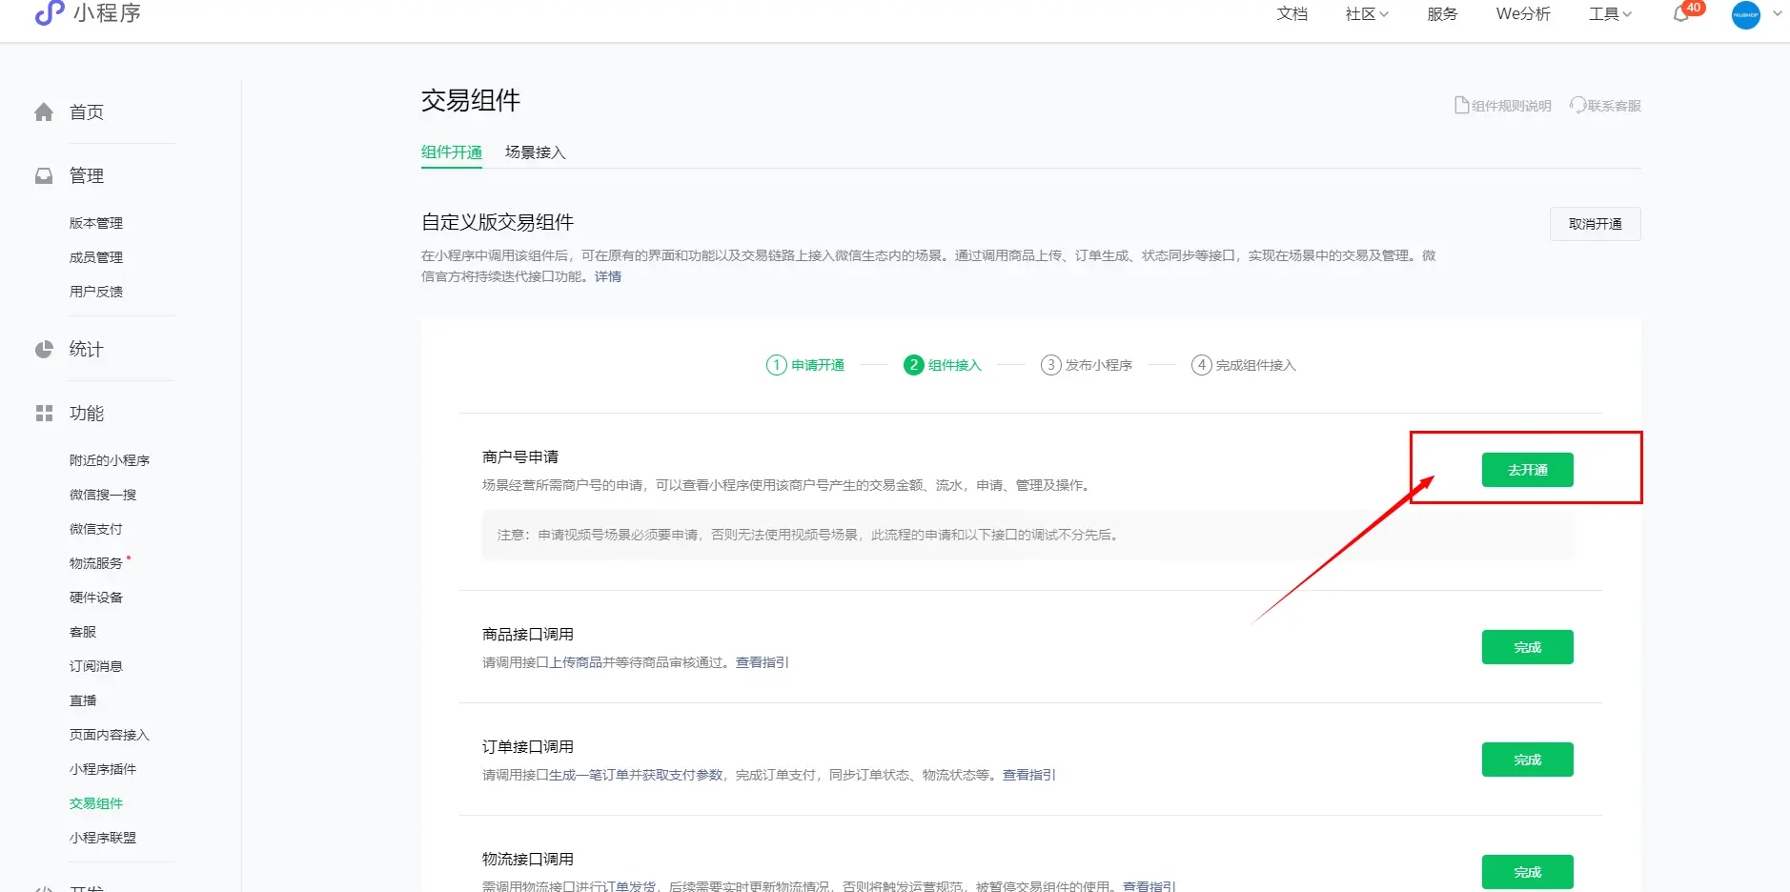Click the Mini Program logo icon
The height and width of the screenshot is (892, 1790).
tap(49, 13)
